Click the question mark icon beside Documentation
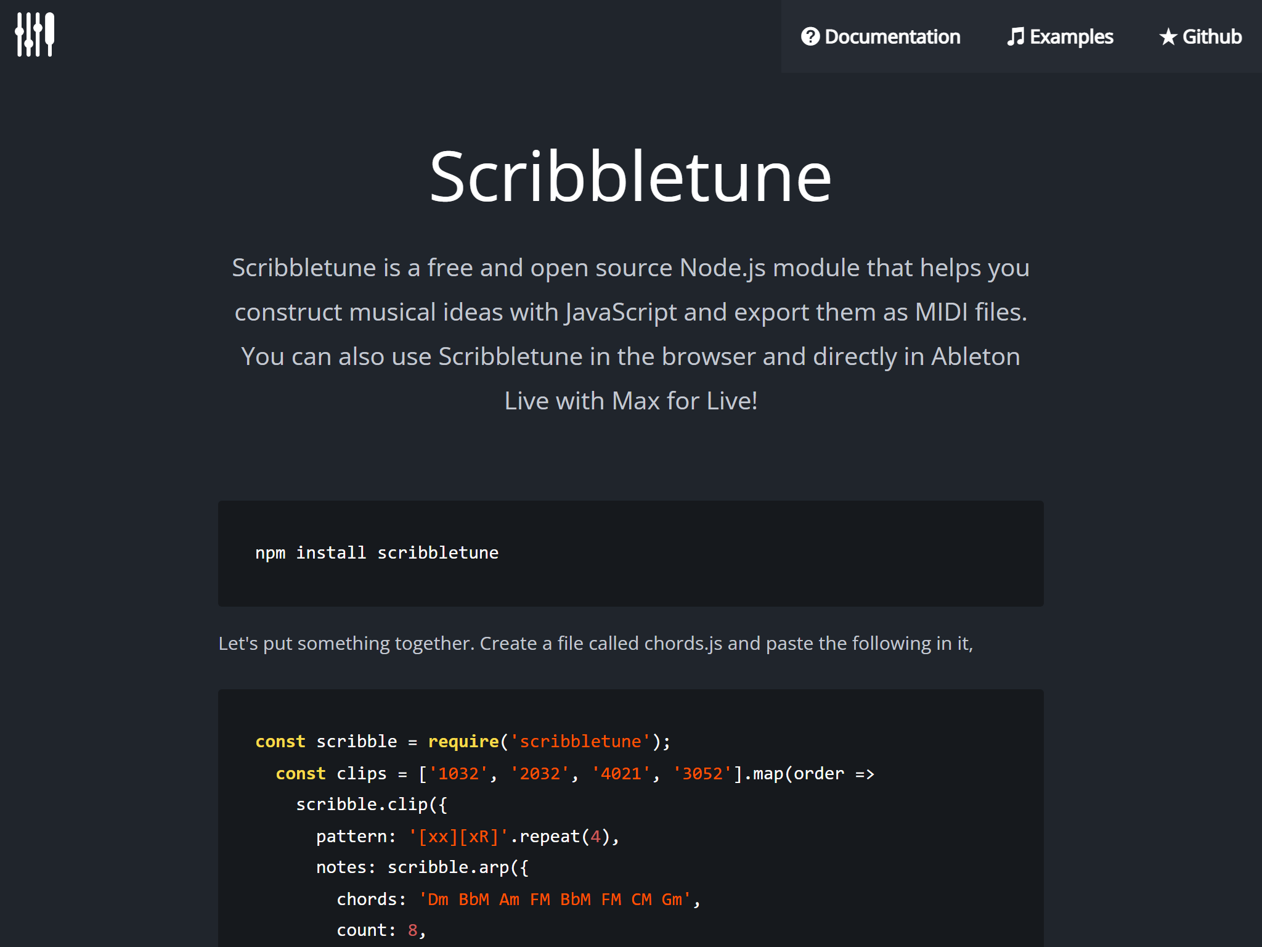This screenshot has height=947, width=1262. pyautogui.click(x=810, y=36)
